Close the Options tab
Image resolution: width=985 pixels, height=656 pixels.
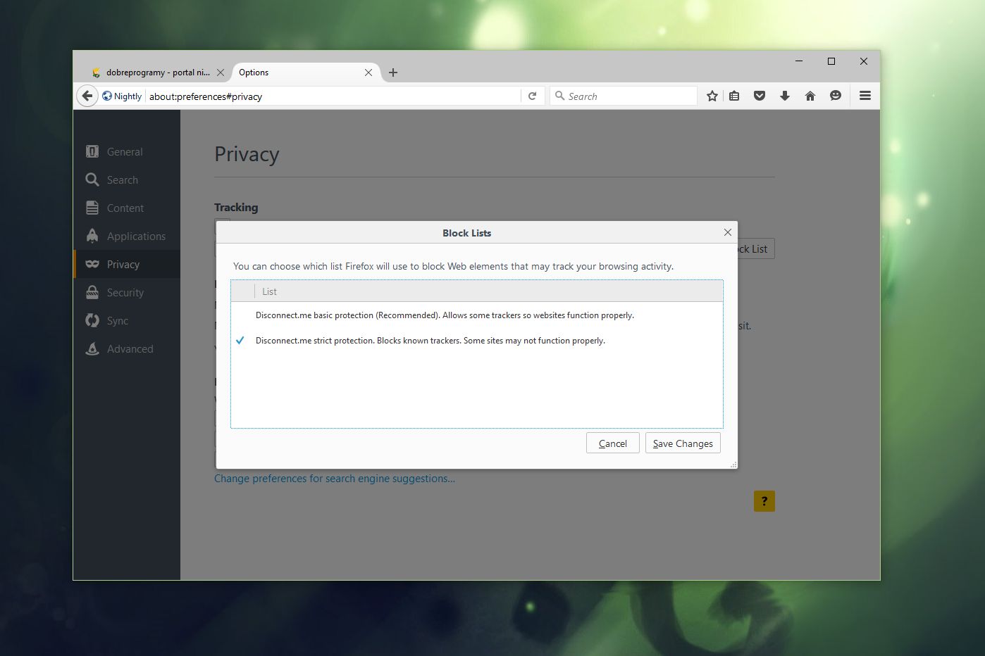point(368,72)
